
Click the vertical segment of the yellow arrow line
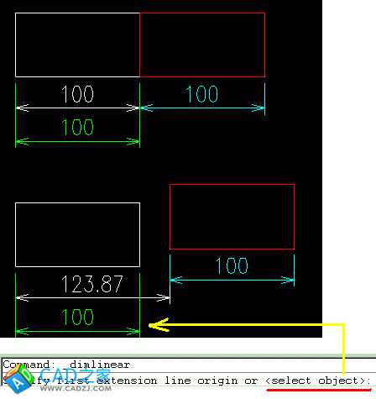point(343,349)
